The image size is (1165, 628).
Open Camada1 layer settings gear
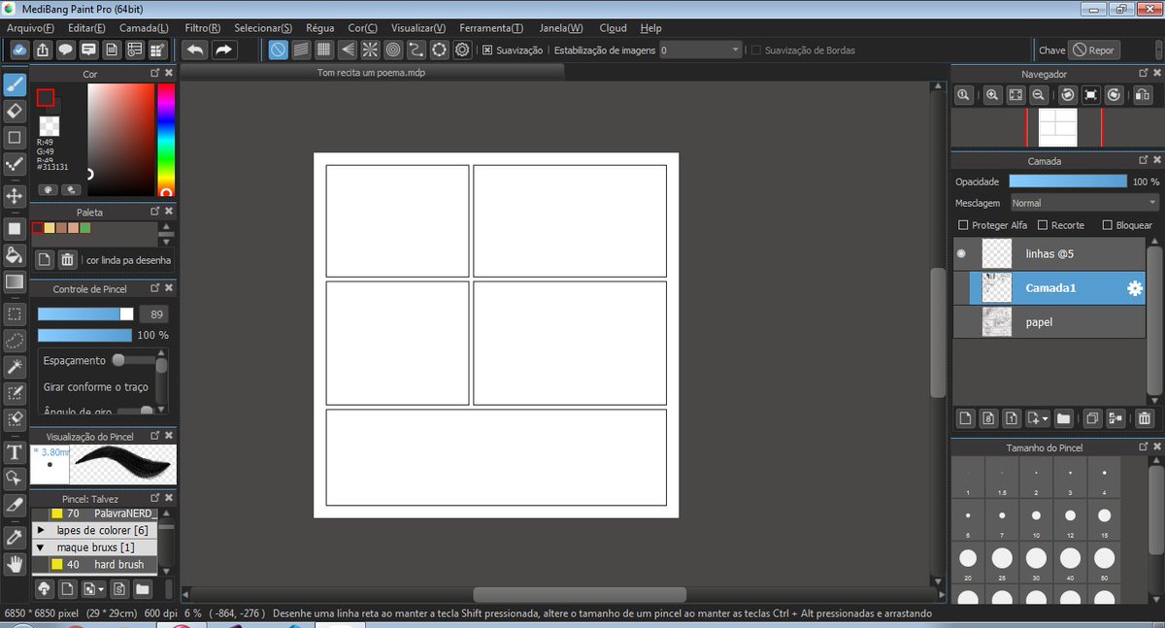pos(1134,288)
